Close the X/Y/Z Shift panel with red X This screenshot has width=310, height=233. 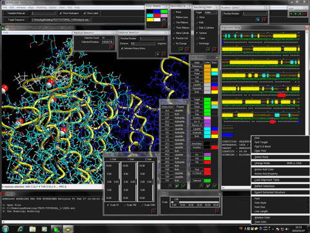click(x=154, y=211)
